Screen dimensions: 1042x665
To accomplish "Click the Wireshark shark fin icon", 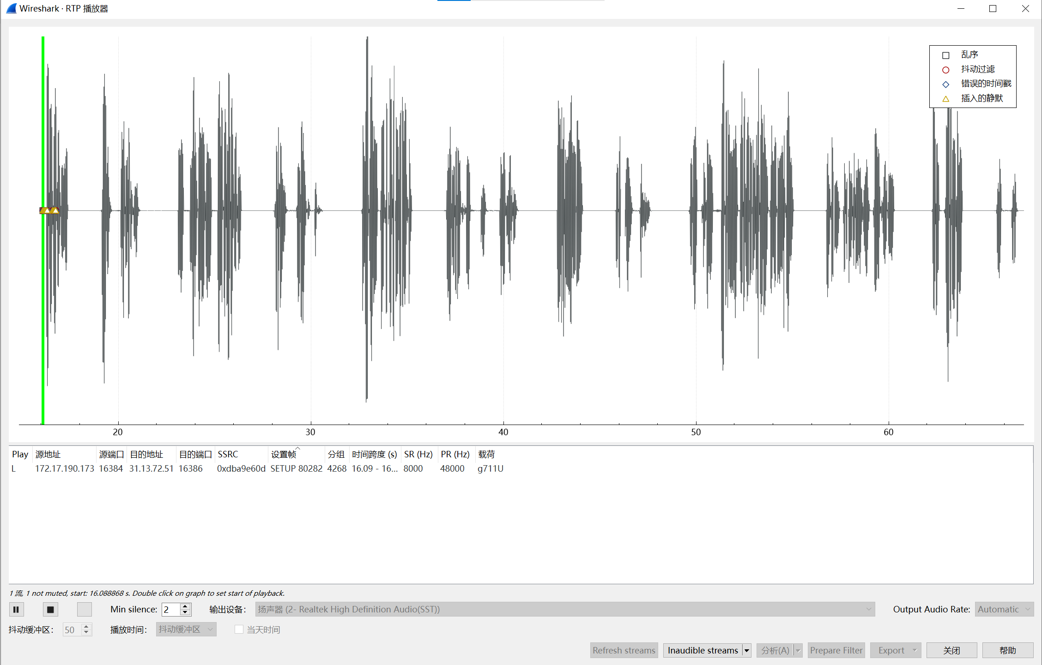I will coord(11,8).
